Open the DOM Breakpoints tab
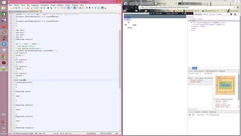241x136 pixels. point(211,71)
